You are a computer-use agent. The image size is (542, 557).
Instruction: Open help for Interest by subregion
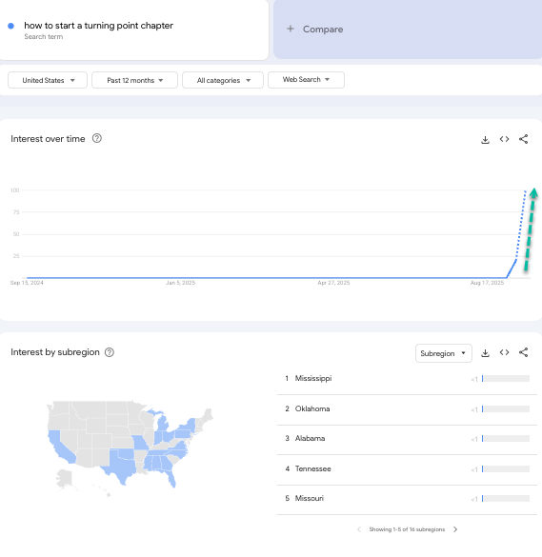tap(110, 352)
